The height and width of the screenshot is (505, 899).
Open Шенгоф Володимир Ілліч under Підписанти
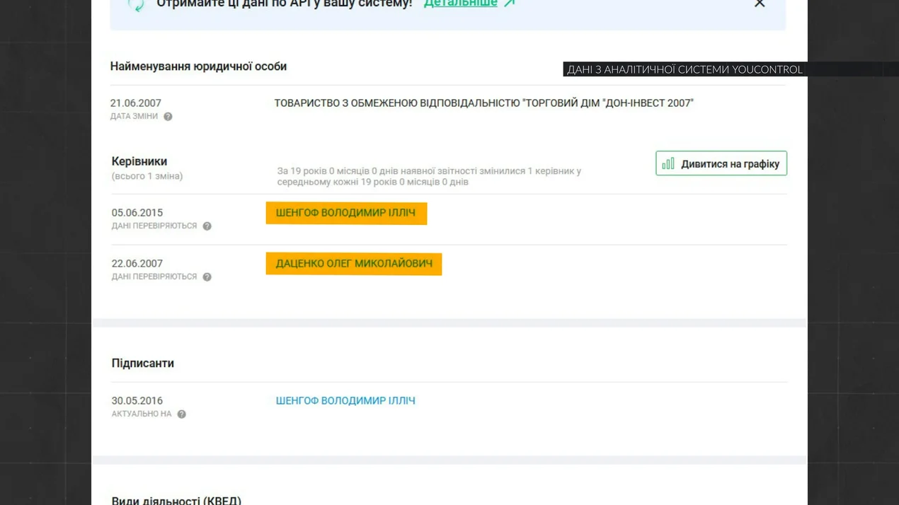pyautogui.click(x=345, y=401)
